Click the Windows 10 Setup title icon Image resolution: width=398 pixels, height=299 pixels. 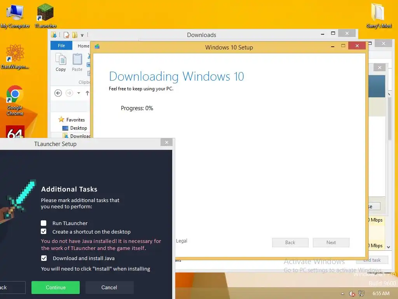point(97,47)
